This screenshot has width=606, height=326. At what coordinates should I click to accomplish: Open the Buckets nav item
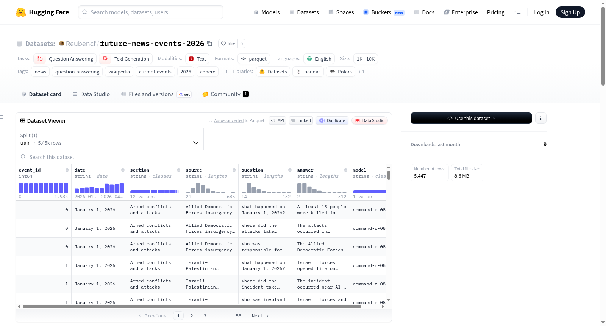[384, 12]
